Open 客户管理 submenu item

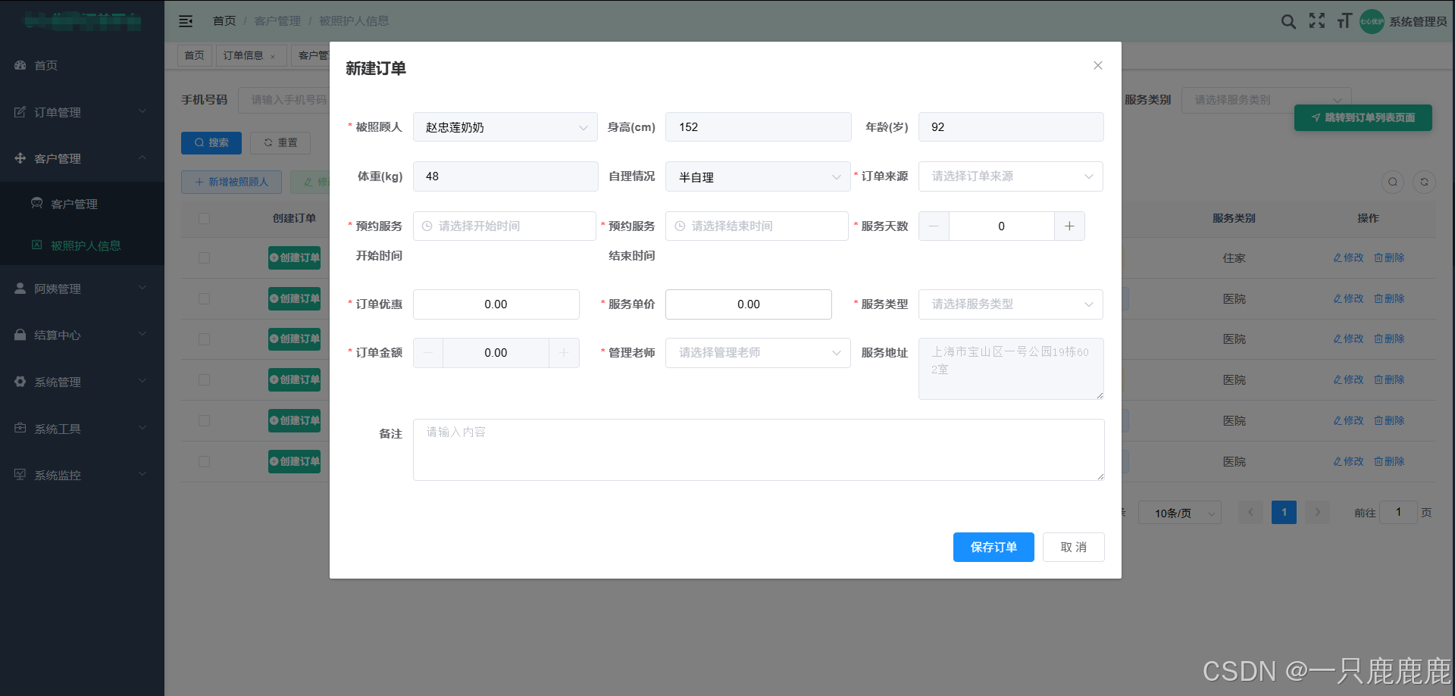coord(82,204)
